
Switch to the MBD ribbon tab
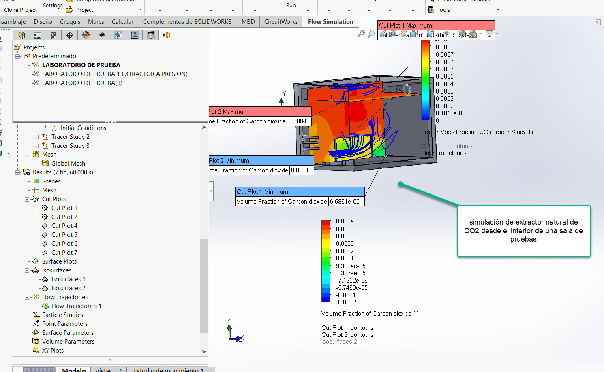coord(248,22)
